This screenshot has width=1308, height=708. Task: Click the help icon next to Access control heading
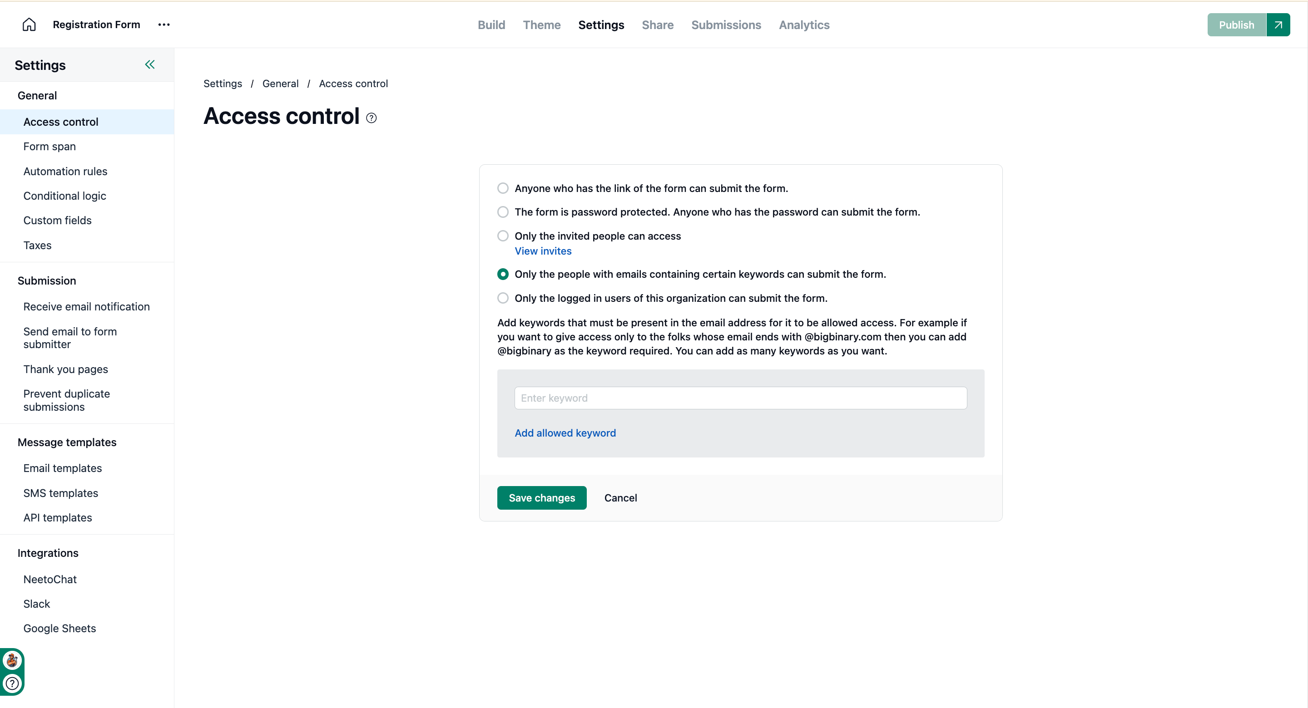(x=371, y=118)
